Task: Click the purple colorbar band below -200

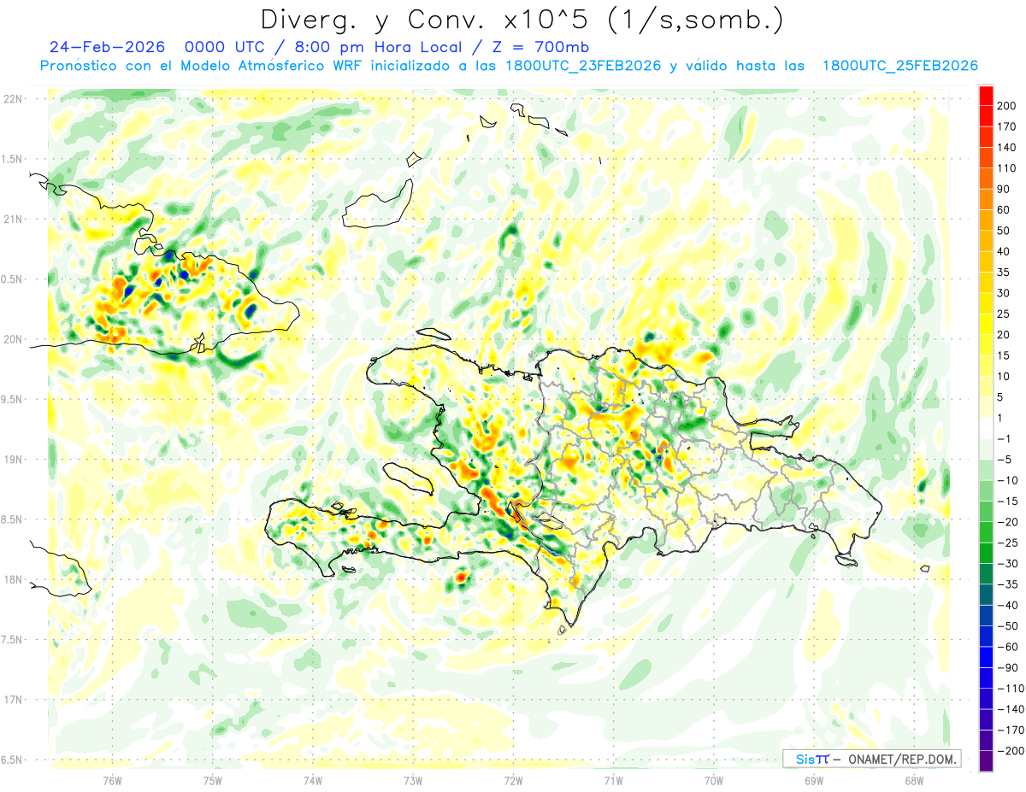Action: pos(986,760)
